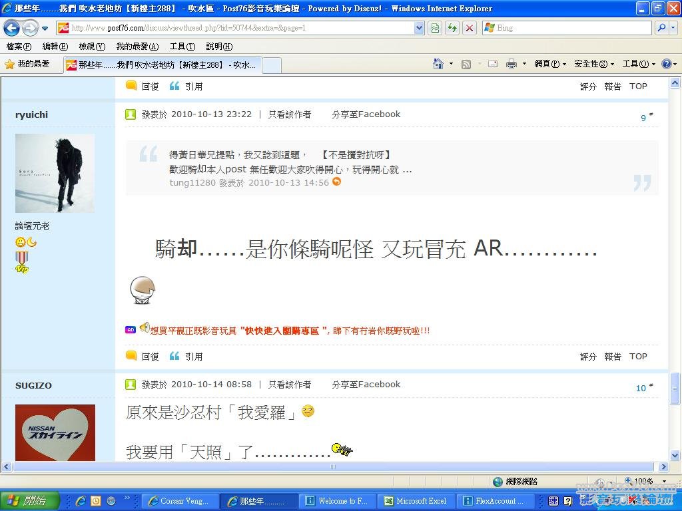
Task: Open the 安全性(S) dropdown menu
Action: tap(593, 64)
